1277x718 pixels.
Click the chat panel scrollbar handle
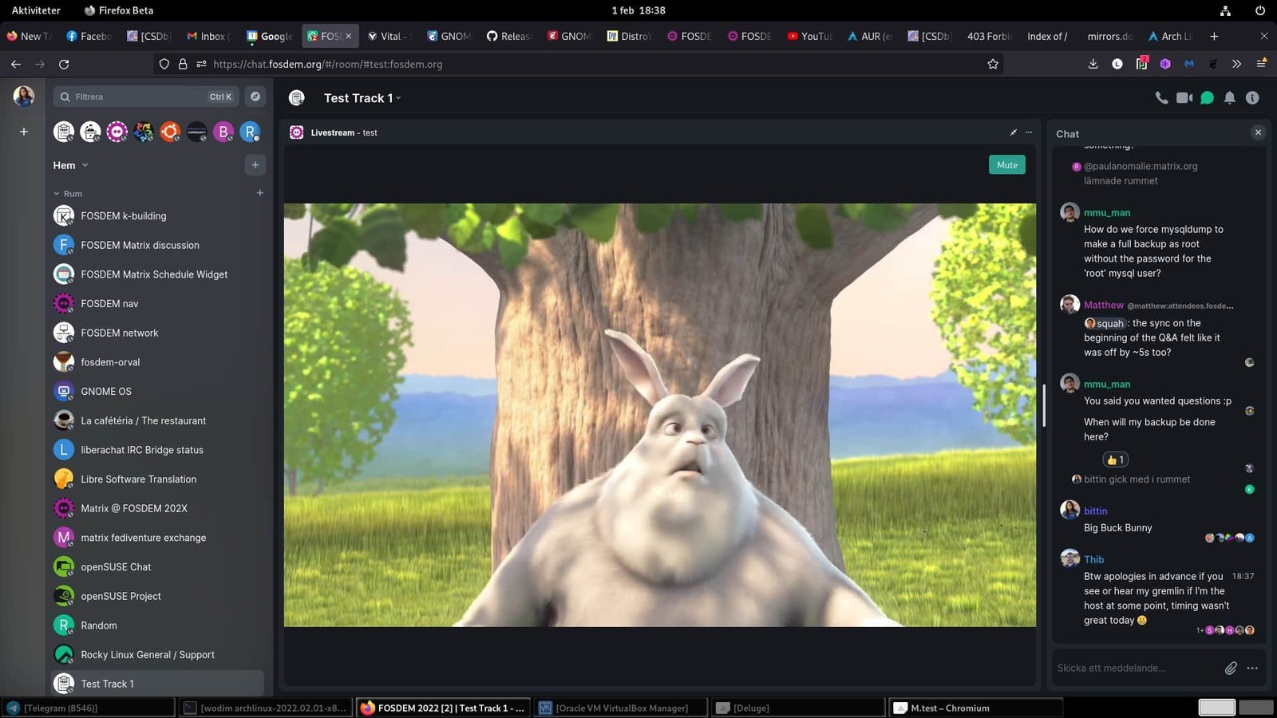point(1044,405)
